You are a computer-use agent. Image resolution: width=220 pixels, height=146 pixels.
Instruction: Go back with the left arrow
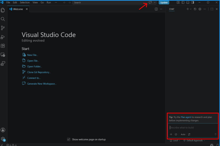pyautogui.click(x=65, y=2)
